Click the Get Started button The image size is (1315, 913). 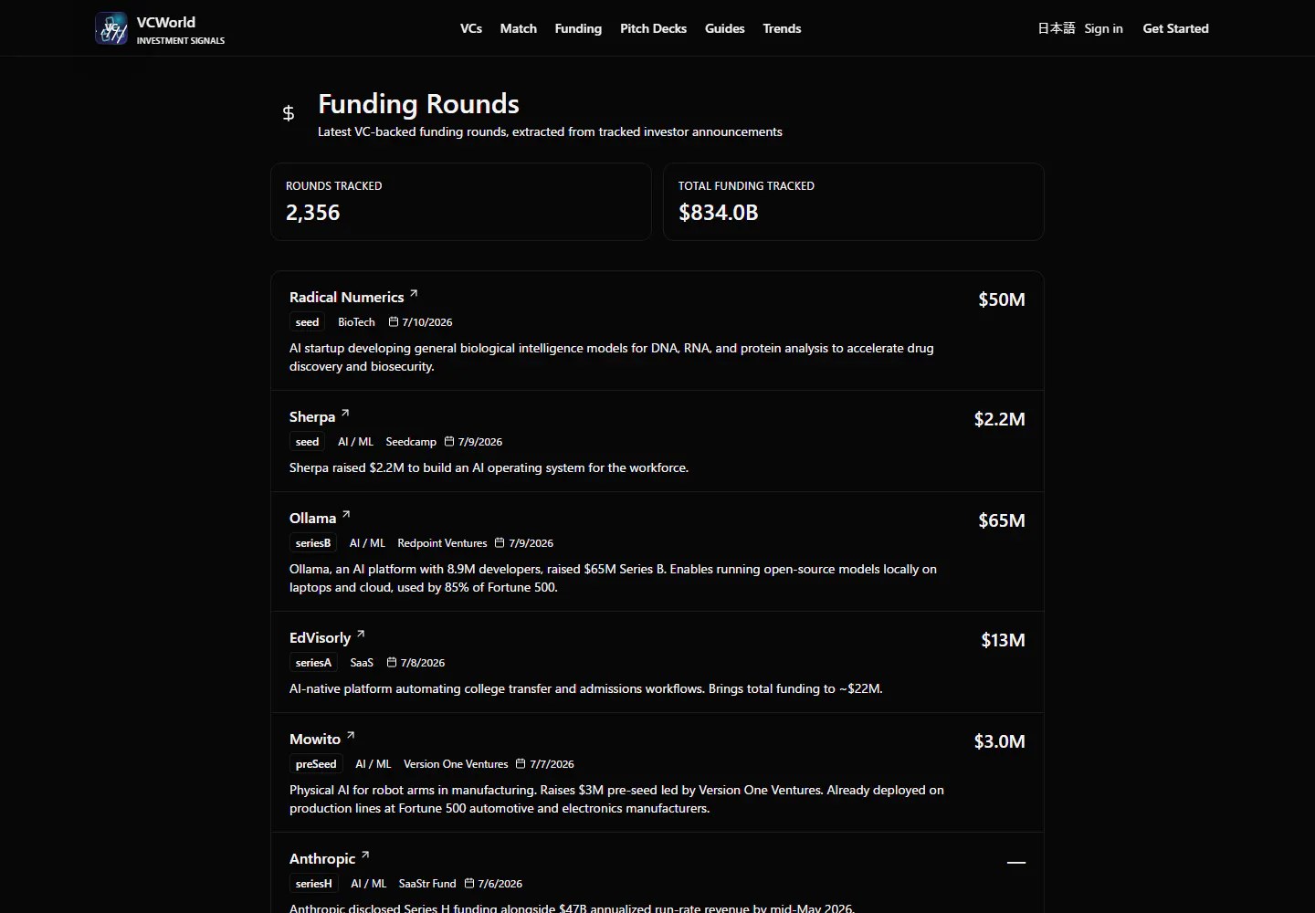pyautogui.click(x=1175, y=28)
